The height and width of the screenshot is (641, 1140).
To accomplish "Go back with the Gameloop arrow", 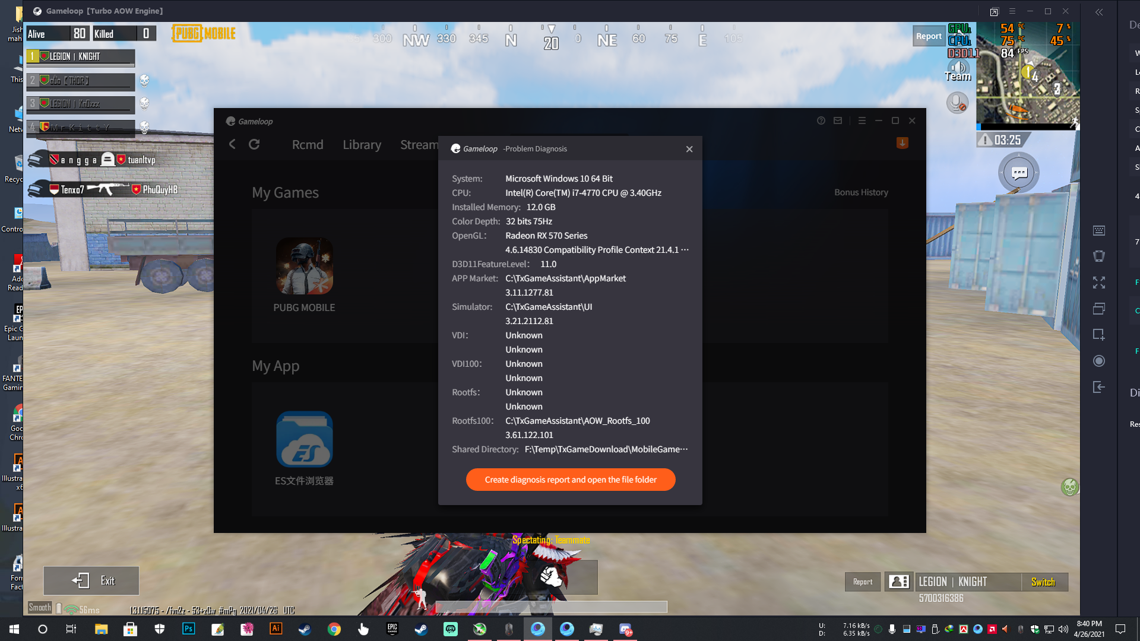I will point(233,144).
